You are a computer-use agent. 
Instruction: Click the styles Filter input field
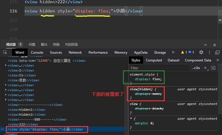[158, 68]
